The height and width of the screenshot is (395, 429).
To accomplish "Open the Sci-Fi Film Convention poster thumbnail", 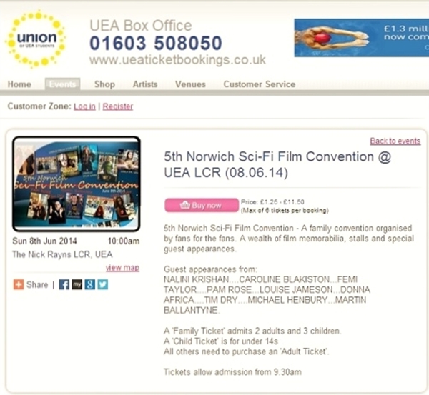I will (77, 184).
